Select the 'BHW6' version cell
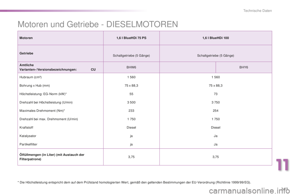 coord(131,67)
